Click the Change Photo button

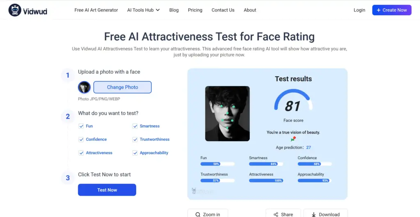122,87
